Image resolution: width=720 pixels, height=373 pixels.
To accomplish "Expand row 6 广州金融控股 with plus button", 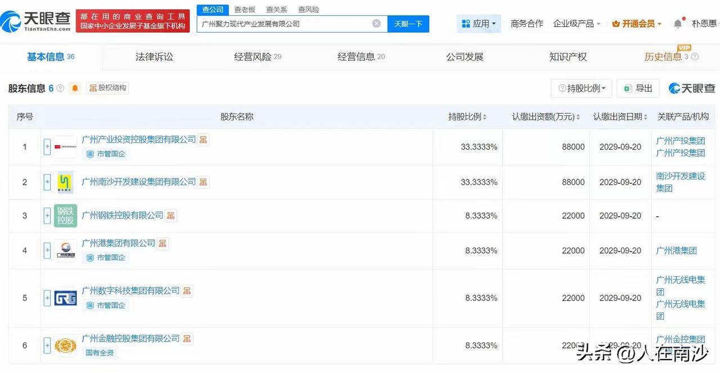I will [47, 345].
